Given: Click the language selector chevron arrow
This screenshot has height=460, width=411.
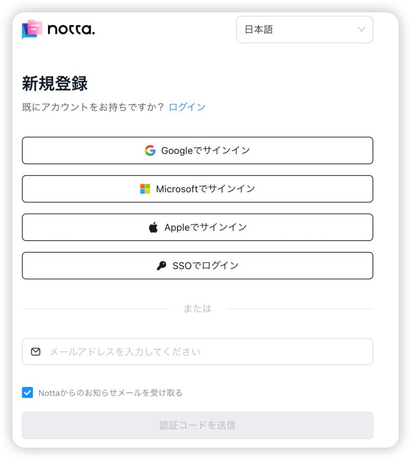Looking at the screenshot, I should click(361, 30).
